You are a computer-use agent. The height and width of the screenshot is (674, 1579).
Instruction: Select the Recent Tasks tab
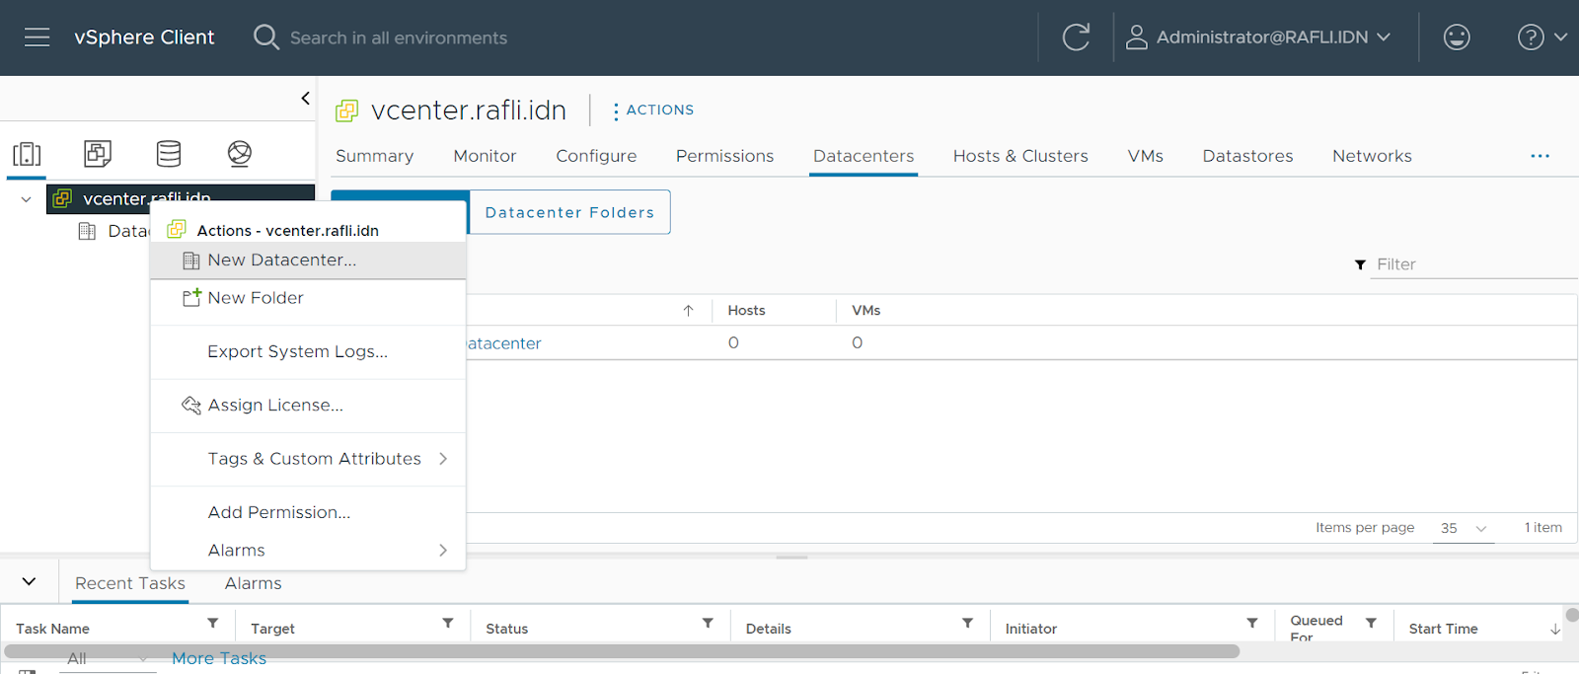(x=130, y=583)
